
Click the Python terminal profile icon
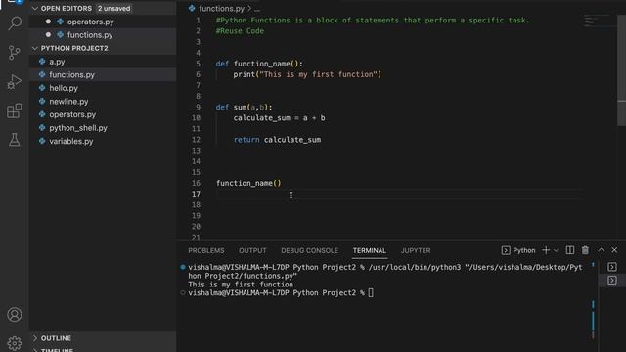point(506,250)
